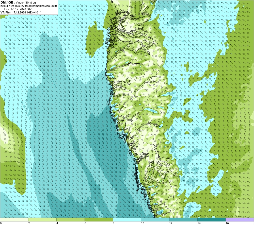Click the legend scale number 4
Image resolution: width=254 pixels, height=225 pixels.
click(57, 223)
